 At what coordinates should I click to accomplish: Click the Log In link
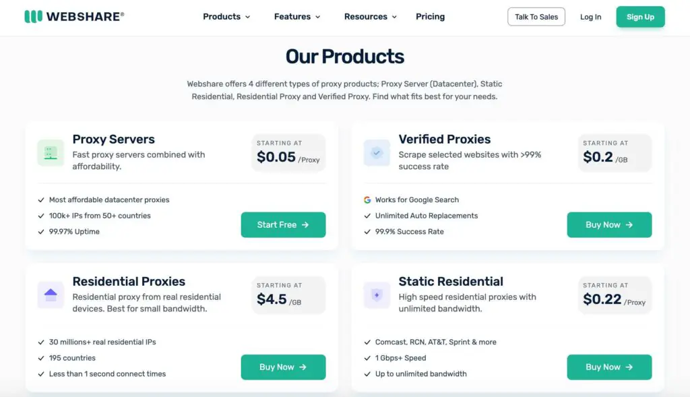[x=590, y=17]
